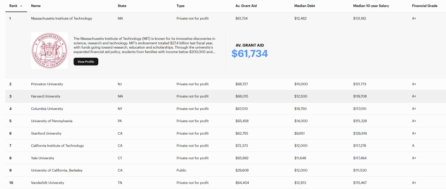Expand University of California, Berkeley row
Image resolution: width=446 pixels, height=189 pixels.
click(225, 170)
